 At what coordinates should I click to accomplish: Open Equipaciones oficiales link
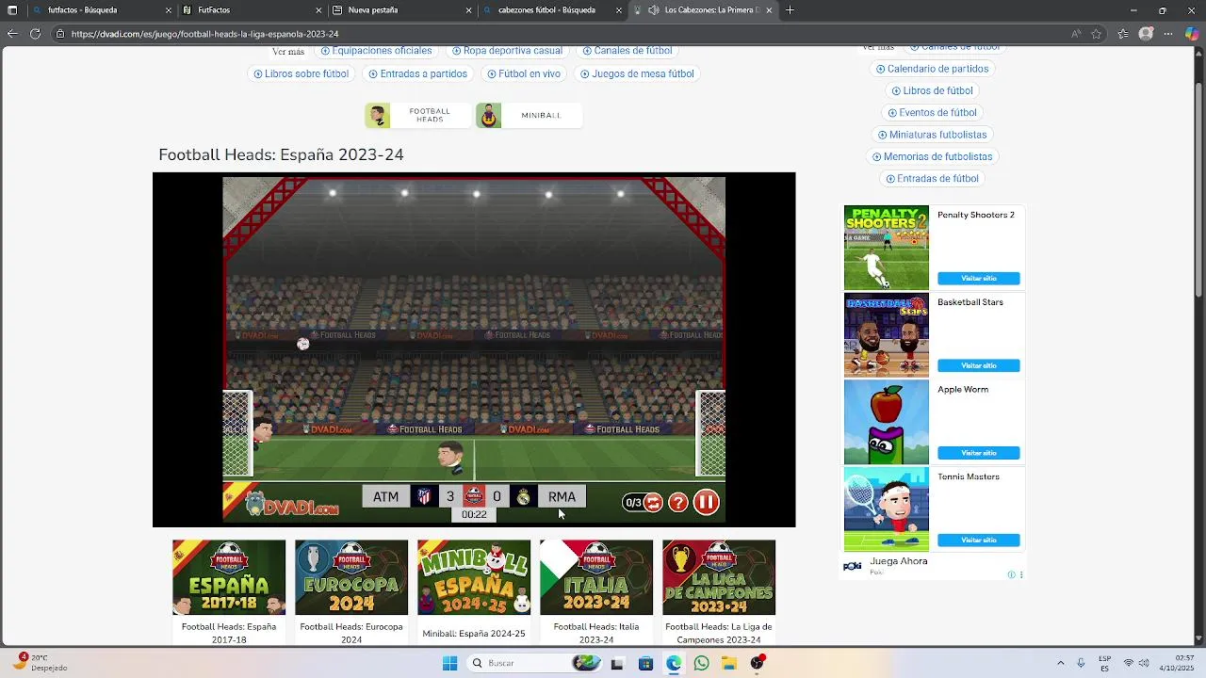376,51
